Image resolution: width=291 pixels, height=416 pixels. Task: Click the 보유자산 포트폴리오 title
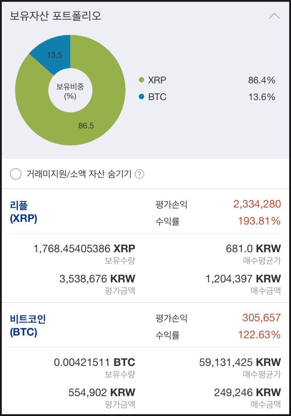pyautogui.click(x=55, y=16)
